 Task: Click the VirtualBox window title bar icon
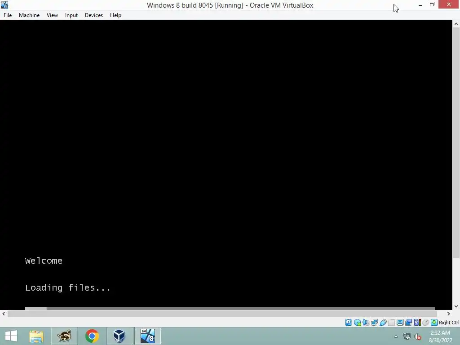click(x=4, y=4)
